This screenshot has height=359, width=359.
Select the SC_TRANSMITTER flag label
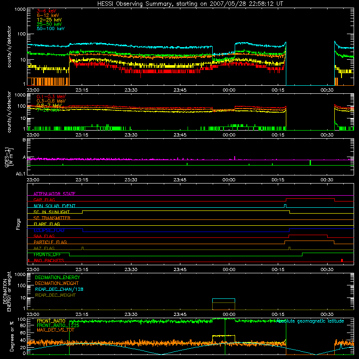(52, 218)
